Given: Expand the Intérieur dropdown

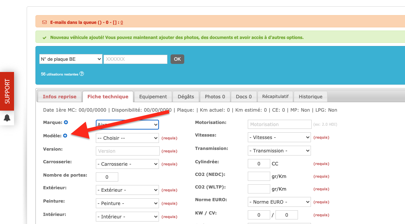Looking at the screenshot, I should tap(127, 217).
